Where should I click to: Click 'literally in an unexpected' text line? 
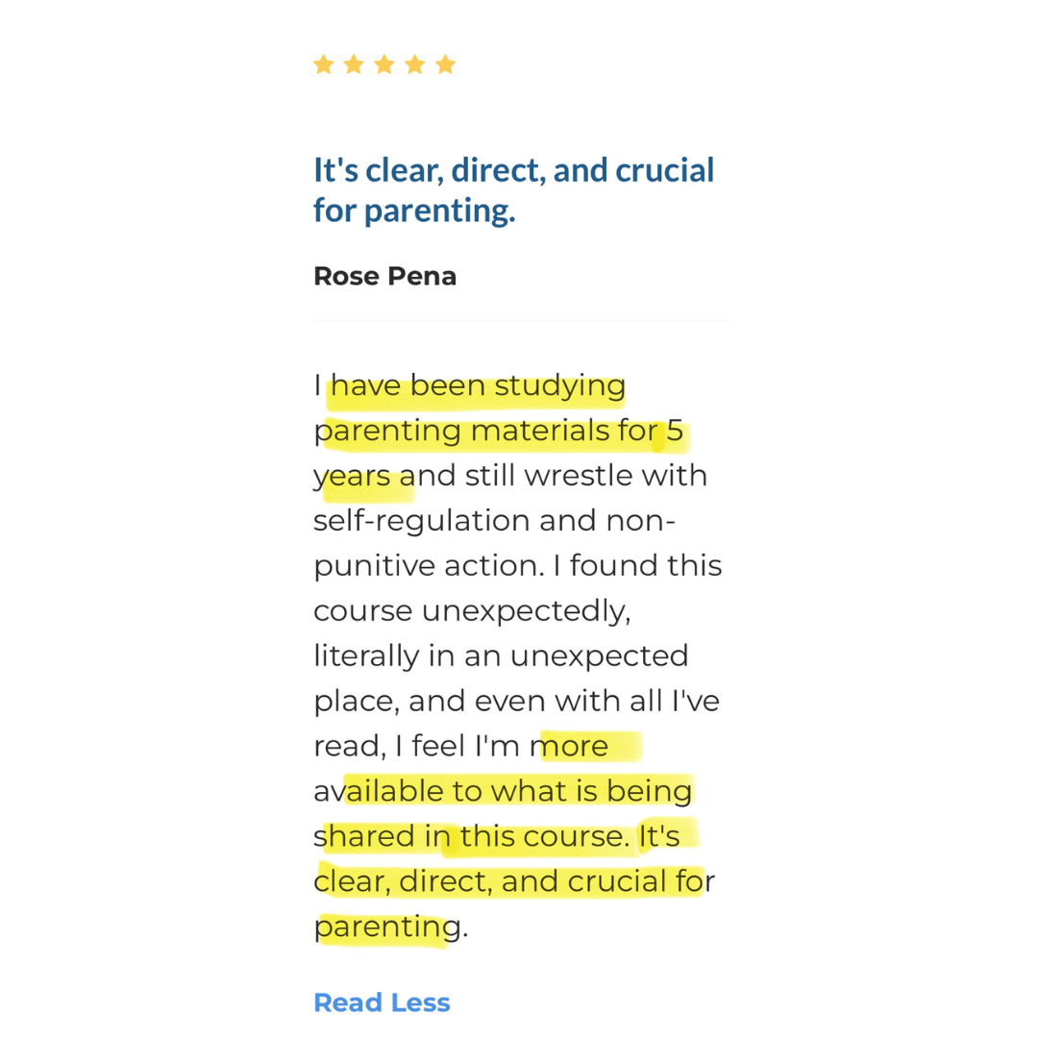coord(501,656)
